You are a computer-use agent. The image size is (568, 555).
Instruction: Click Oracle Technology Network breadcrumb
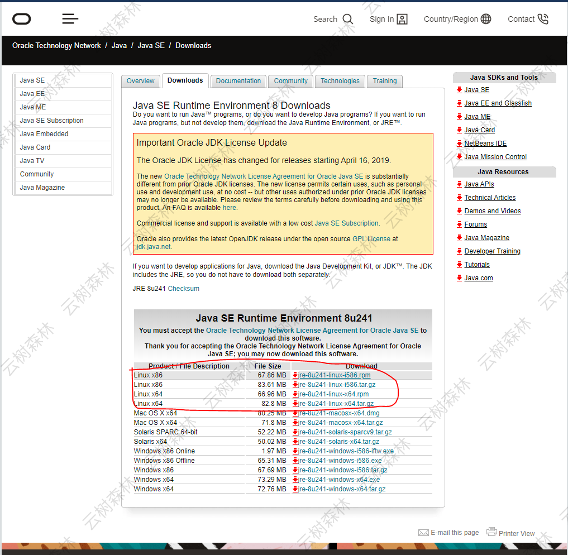click(56, 46)
